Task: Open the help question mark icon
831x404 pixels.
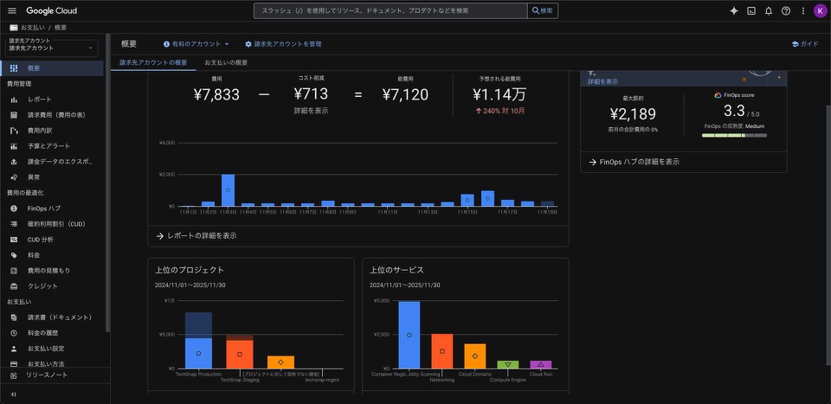Action: (x=786, y=10)
